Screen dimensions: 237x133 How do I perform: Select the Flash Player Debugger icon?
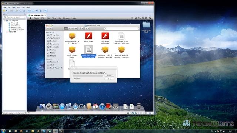click(105, 36)
